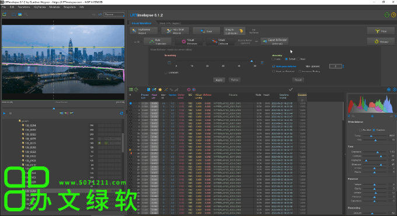Click the Reset button
The width and height of the screenshot is (397, 216).
(298, 80)
